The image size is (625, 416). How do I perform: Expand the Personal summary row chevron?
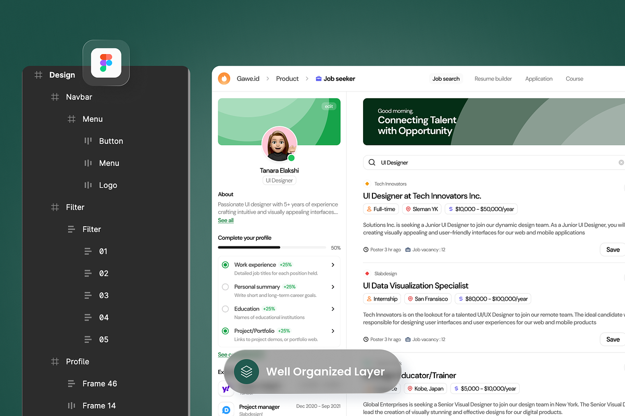(333, 287)
